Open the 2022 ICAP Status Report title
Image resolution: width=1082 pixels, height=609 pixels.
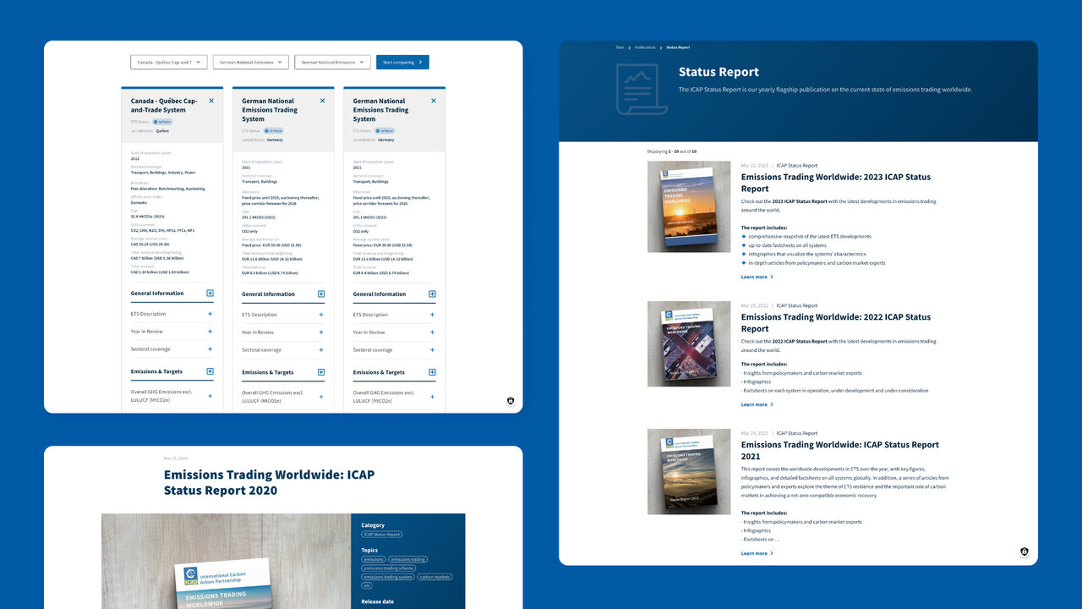[x=836, y=323]
